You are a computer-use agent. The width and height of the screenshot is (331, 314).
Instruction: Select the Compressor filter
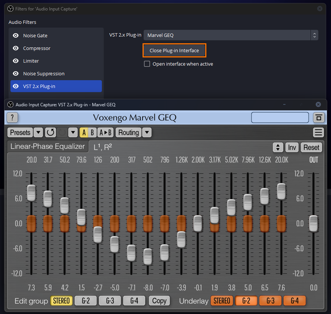[56, 48]
